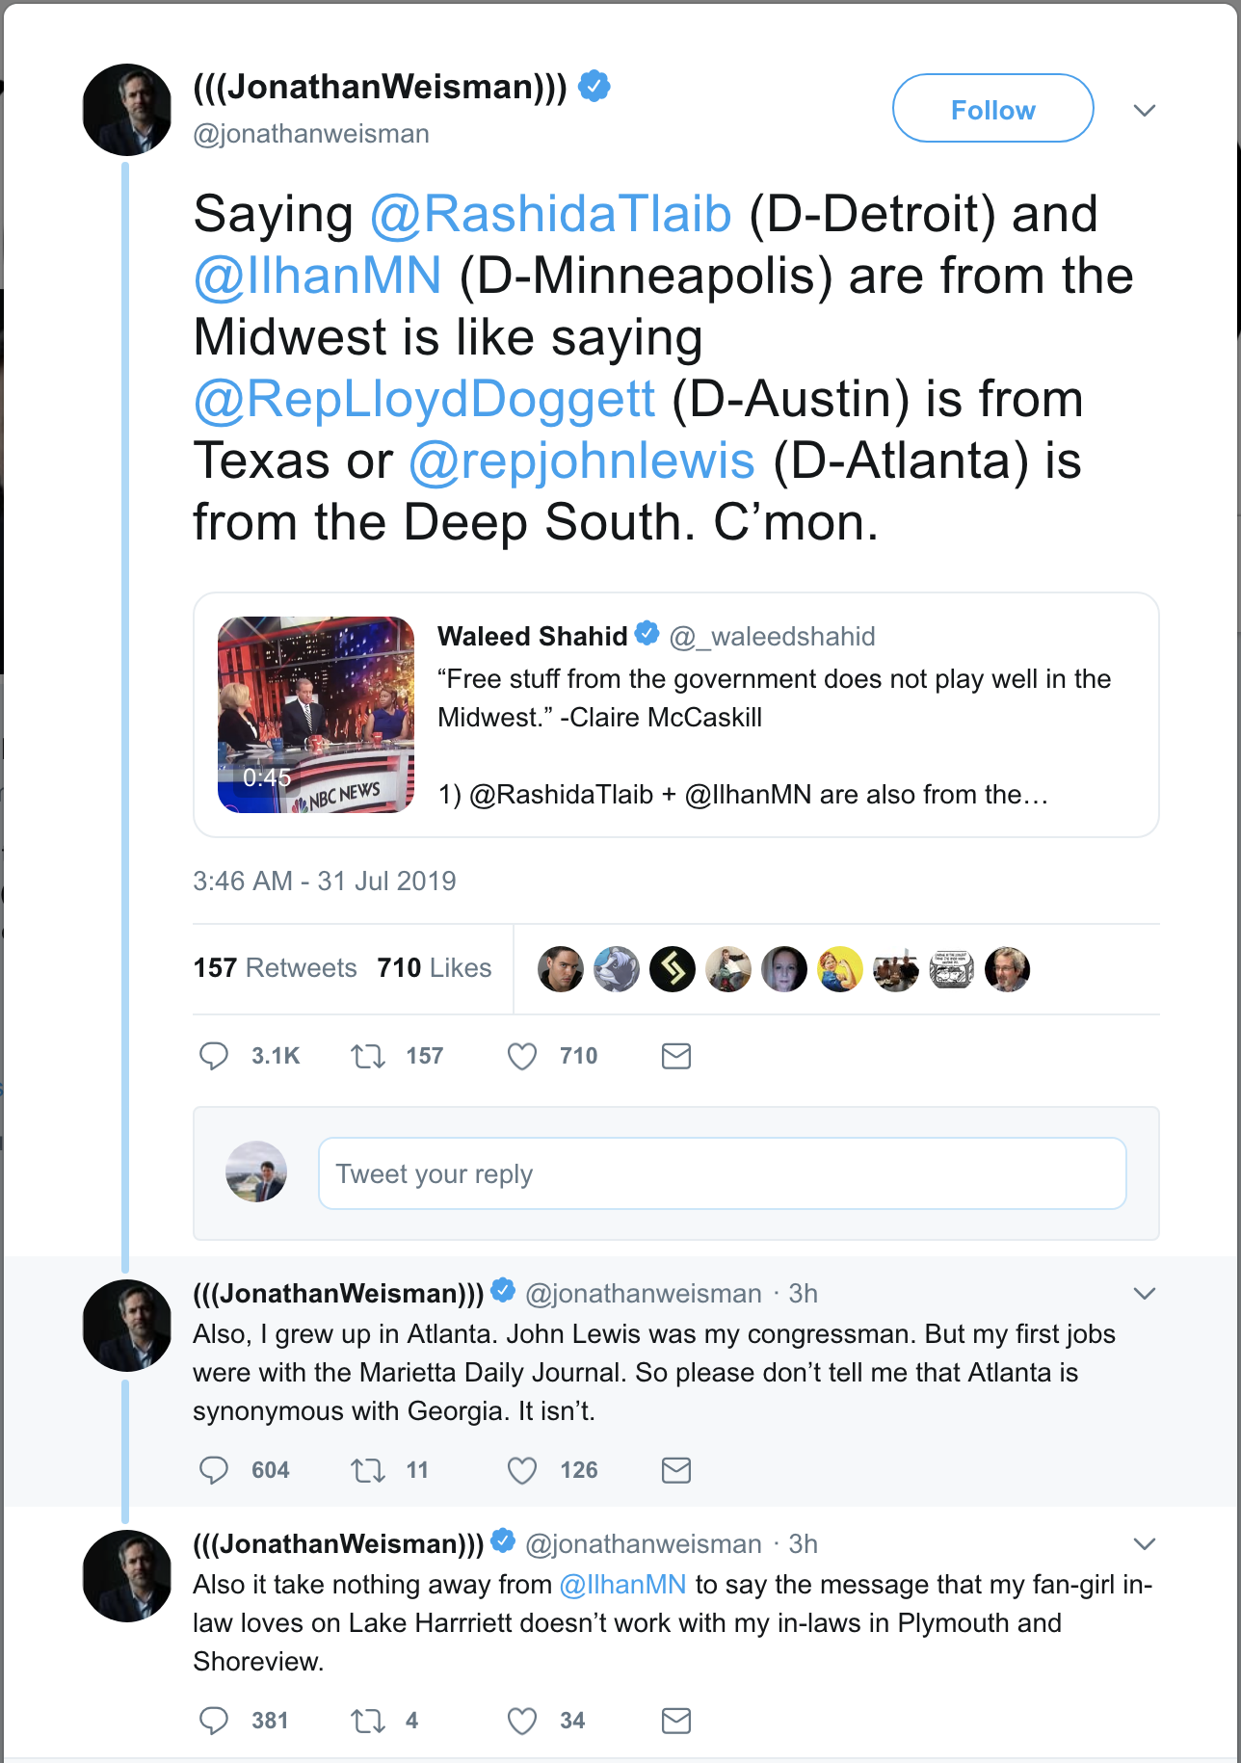Click the Tweet your reply field

click(x=722, y=1173)
